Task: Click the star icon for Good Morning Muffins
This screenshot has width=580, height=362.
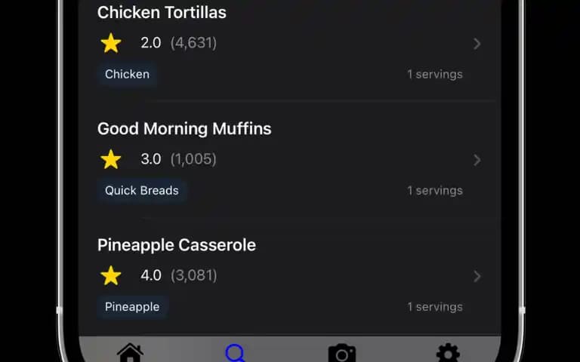Action: [111, 160]
